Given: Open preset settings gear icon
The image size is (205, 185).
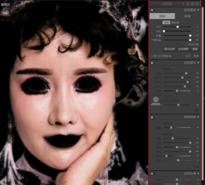Looking at the screenshot, I should 192,4.
